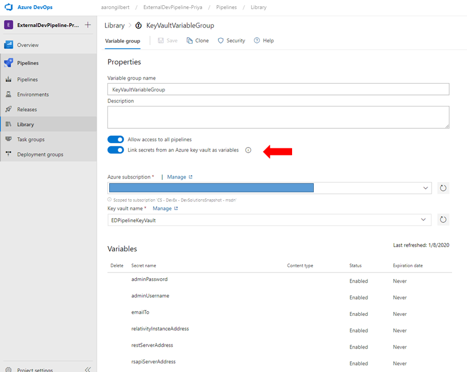Select the restServerAddress secret row
Image resolution: width=467 pixels, height=372 pixels.
[x=280, y=346]
